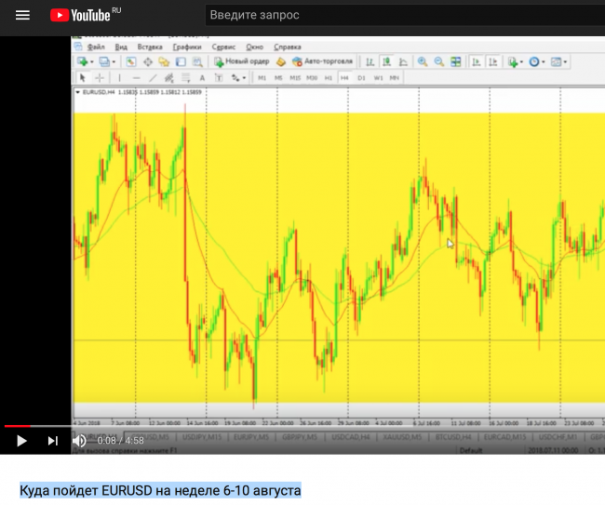Open the Файл menu
Screen dimensions: 605x505
pos(94,47)
